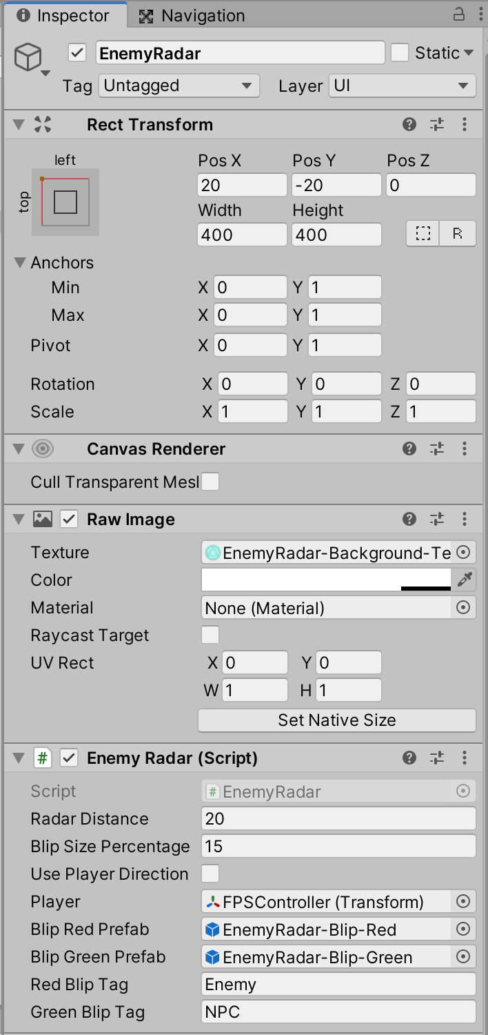Open the Layer dropdown

pyautogui.click(x=402, y=86)
